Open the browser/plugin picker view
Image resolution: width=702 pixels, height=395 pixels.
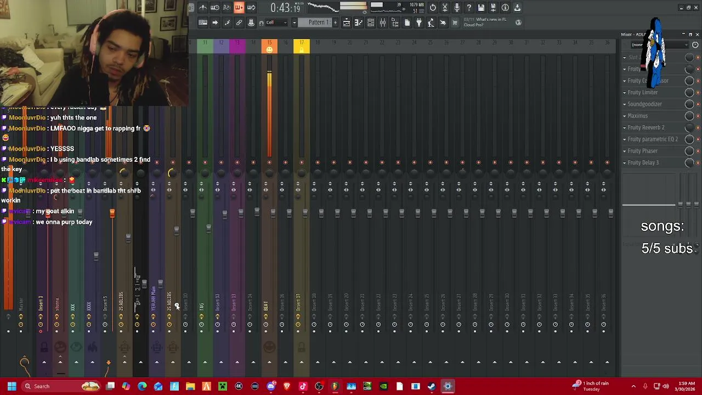click(x=395, y=22)
